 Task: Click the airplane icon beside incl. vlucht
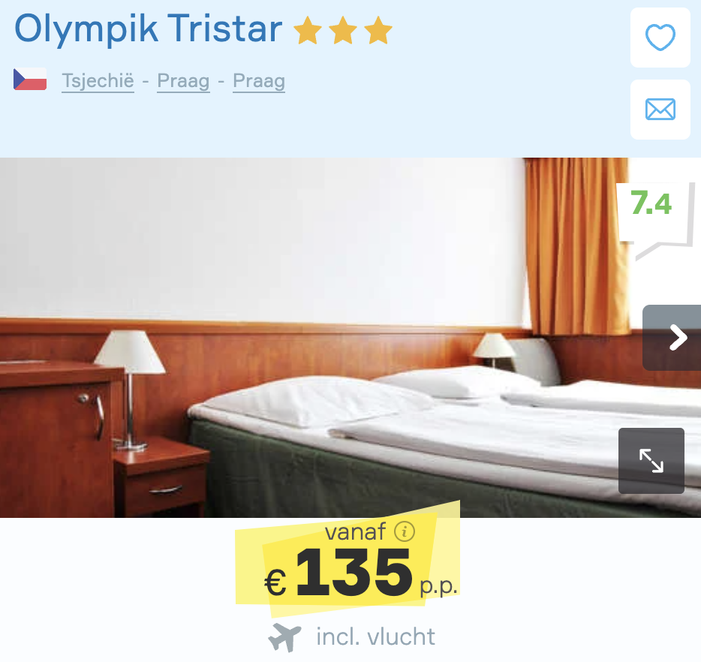284,637
